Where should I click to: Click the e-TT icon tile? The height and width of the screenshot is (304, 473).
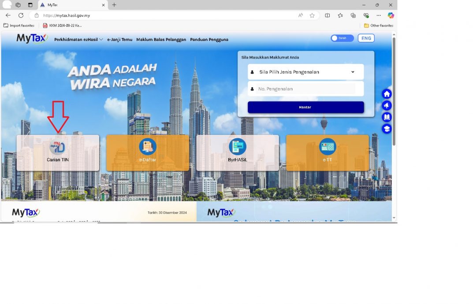(328, 147)
